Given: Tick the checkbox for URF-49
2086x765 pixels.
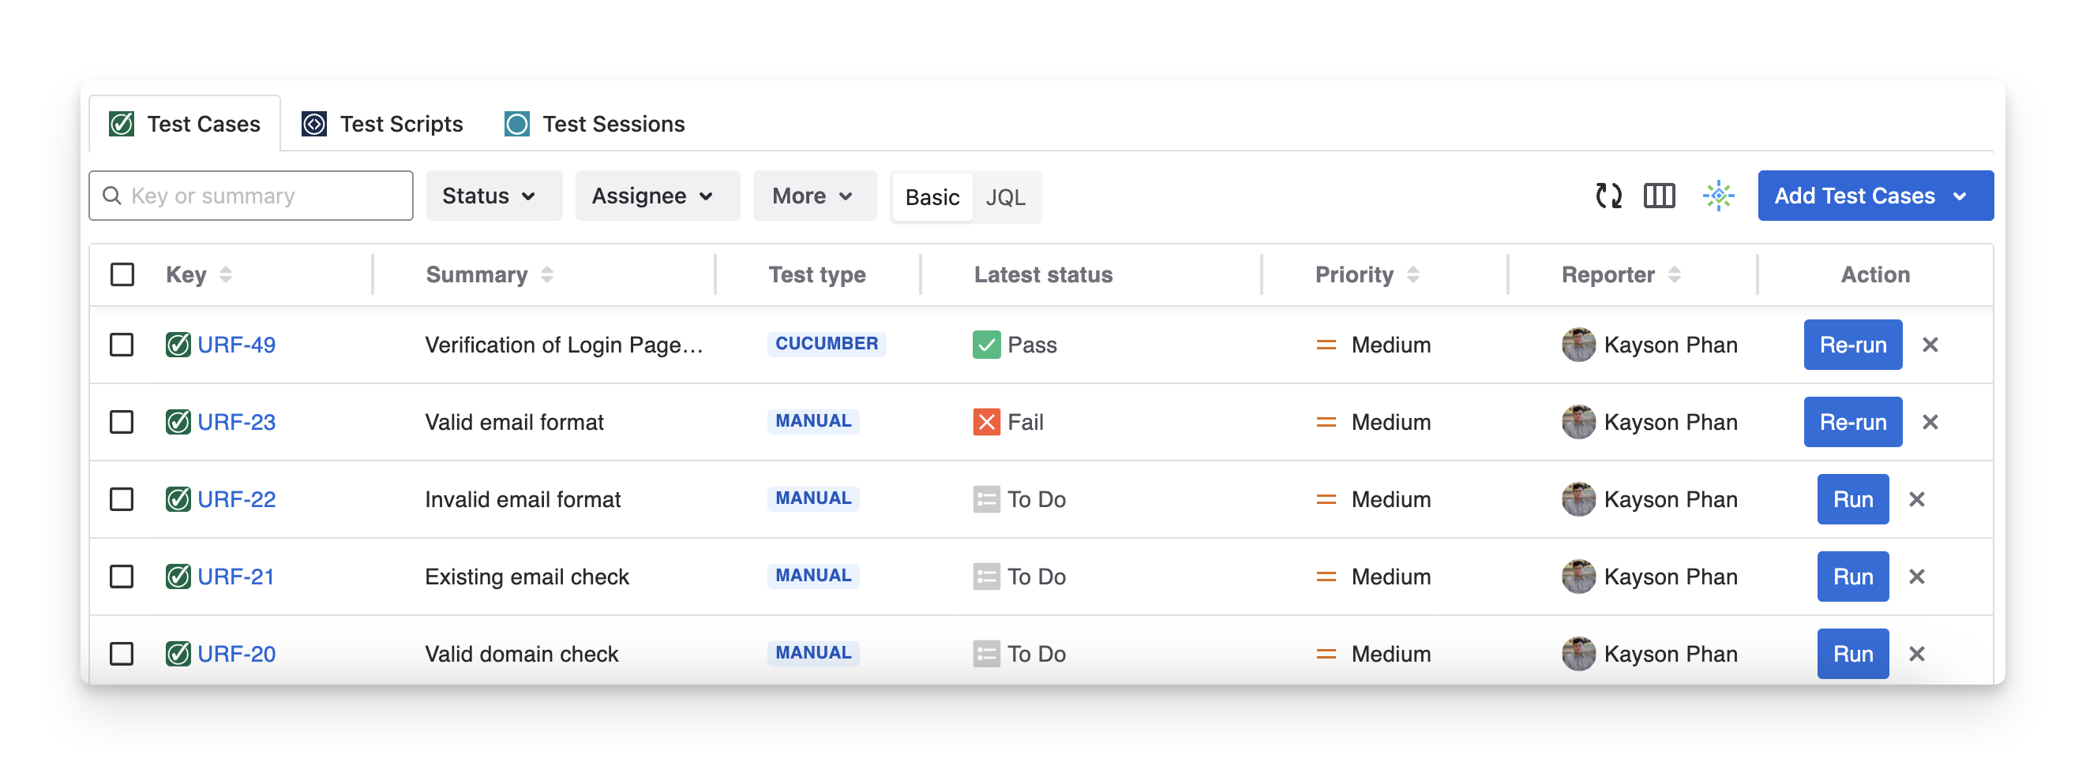Looking at the screenshot, I should tap(122, 345).
